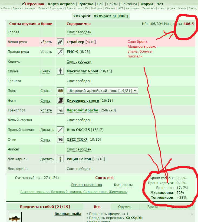Open the Бой menu item
Viewport: 198px width, 222px height.
[100, 4]
